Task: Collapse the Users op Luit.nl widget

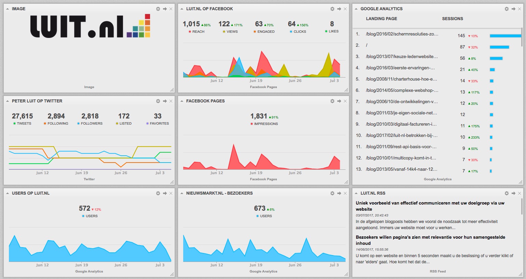Action: 8,193
